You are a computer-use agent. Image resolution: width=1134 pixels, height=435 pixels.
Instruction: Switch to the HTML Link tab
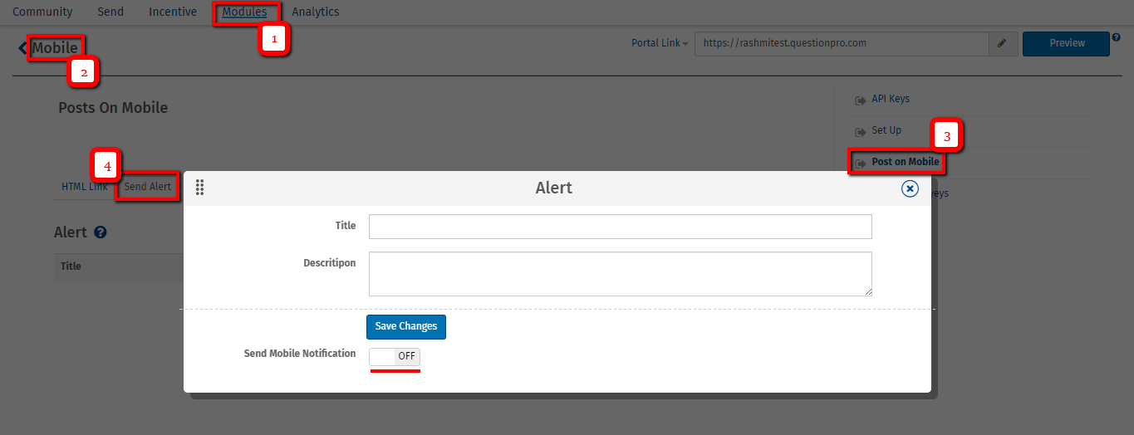[84, 187]
